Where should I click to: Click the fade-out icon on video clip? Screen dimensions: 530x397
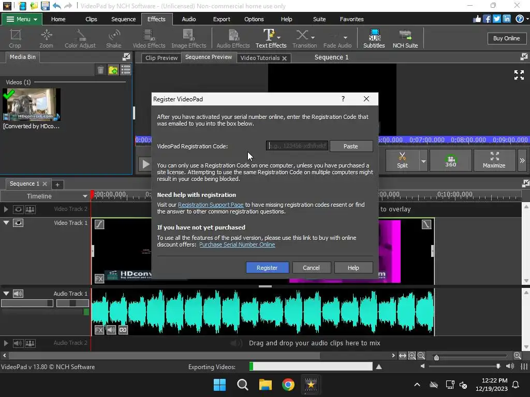click(x=426, y=224)
